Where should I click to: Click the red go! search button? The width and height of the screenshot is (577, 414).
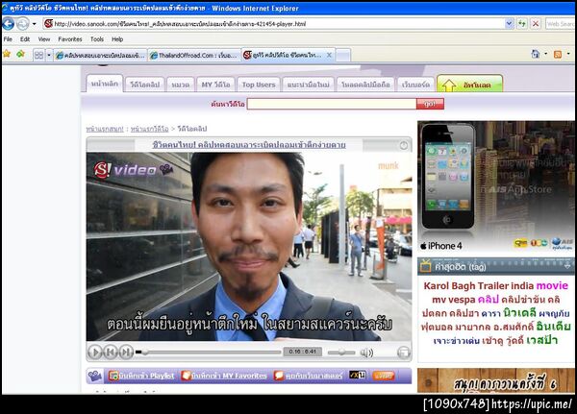(430, 104)
